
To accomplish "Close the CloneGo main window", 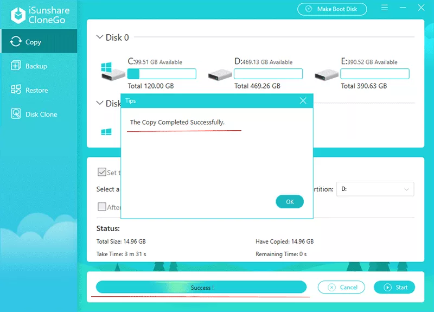I will tap(421, 8).
